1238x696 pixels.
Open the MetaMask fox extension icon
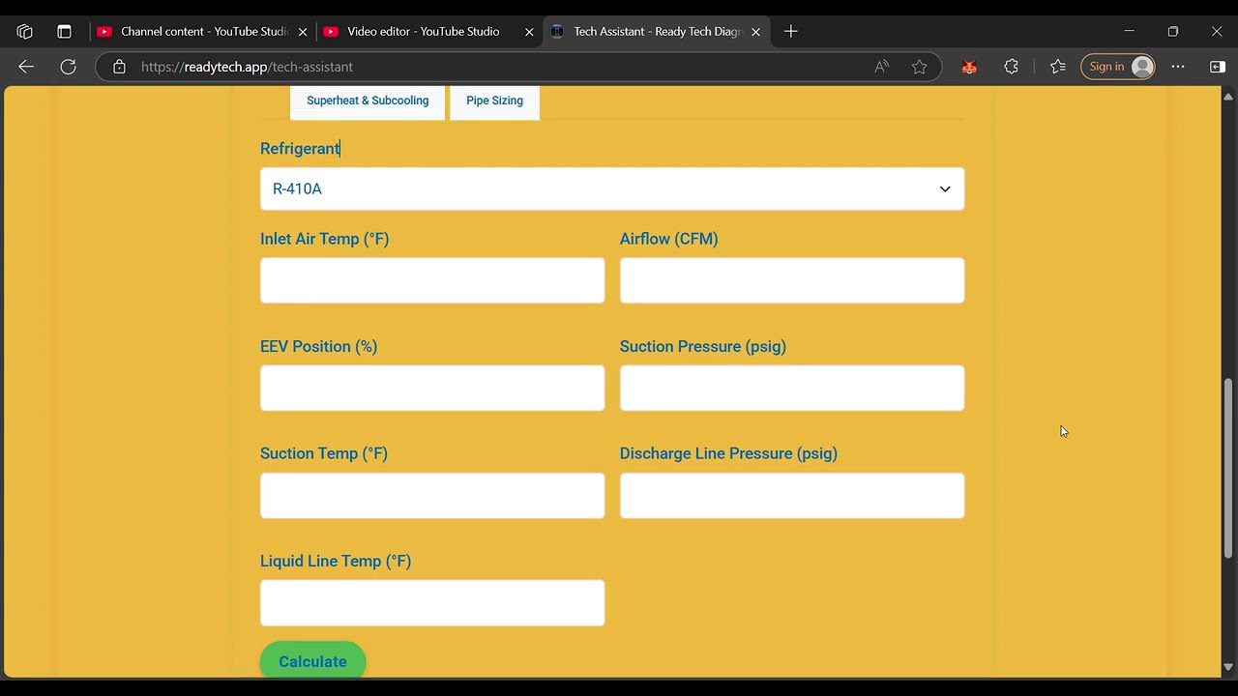pos(969,67)
